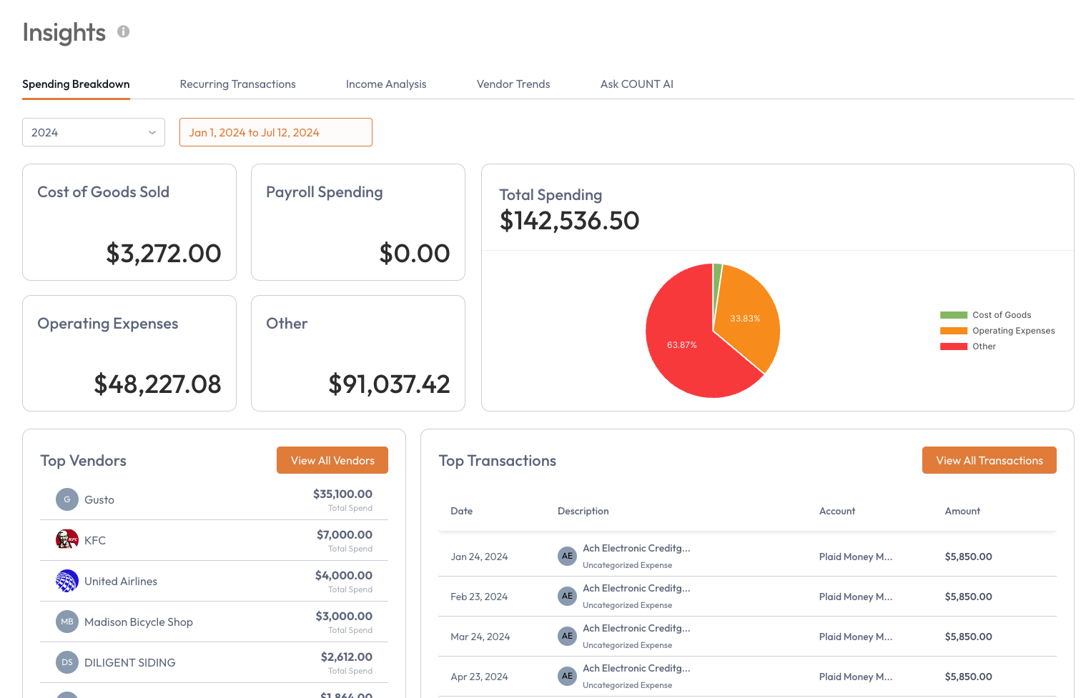Click the KFC logo icon
The image size is (1081, 698).
[x=67, y=540]
